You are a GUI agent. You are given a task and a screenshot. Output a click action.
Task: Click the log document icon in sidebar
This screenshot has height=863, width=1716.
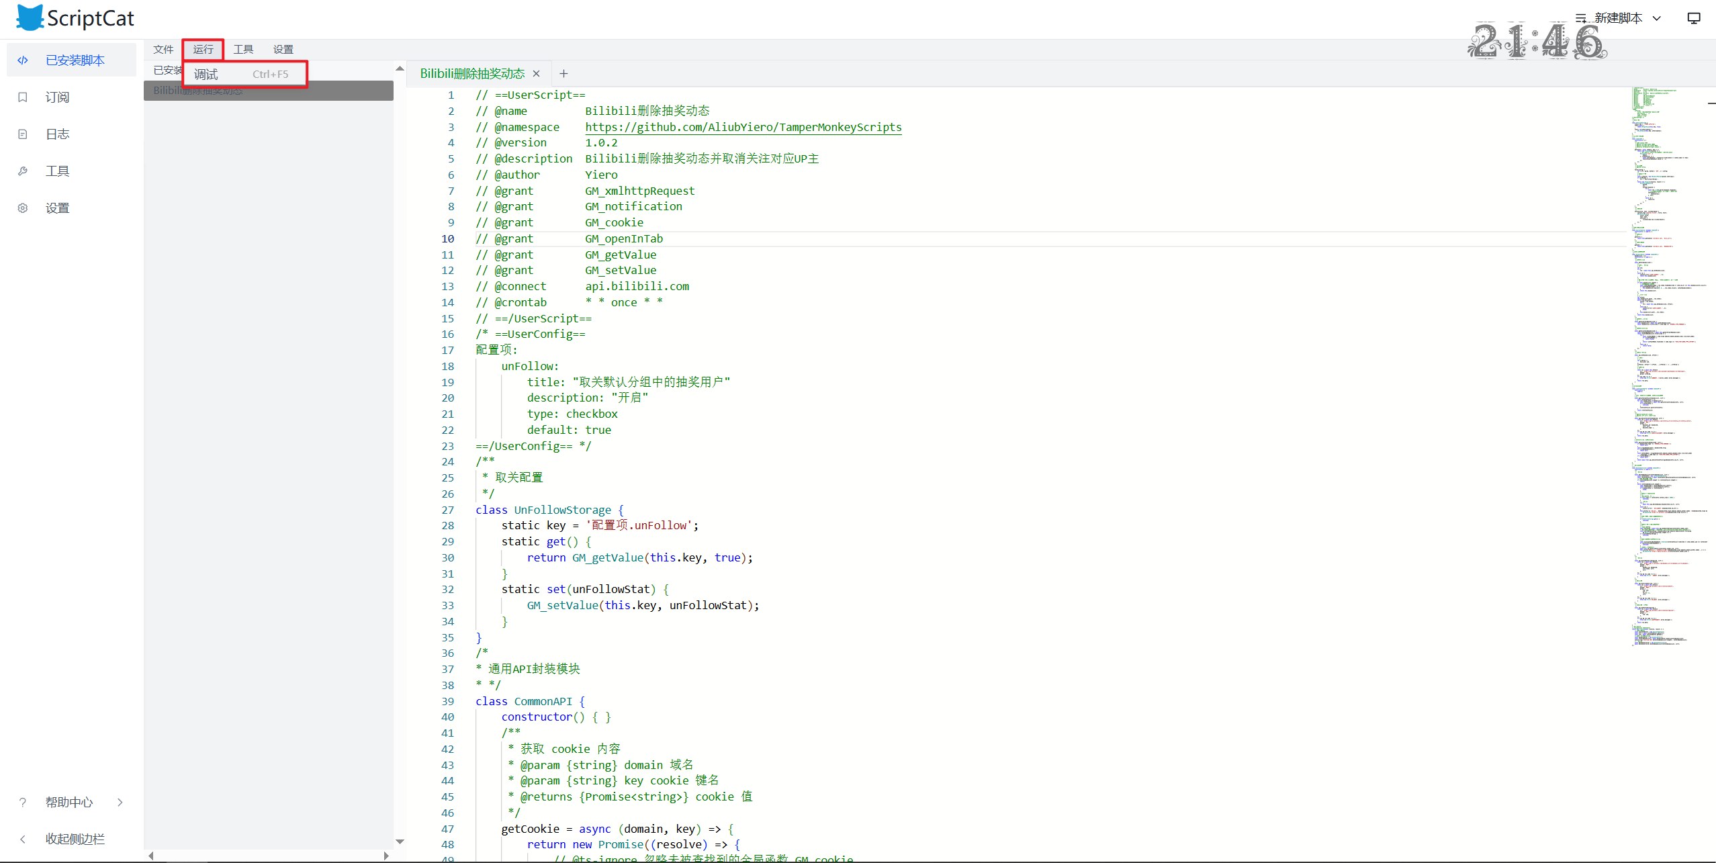(x=23, y=134)
